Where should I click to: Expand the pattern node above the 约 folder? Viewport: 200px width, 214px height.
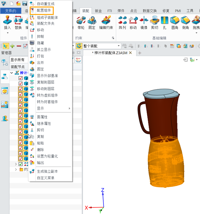[x=16, y=164]
